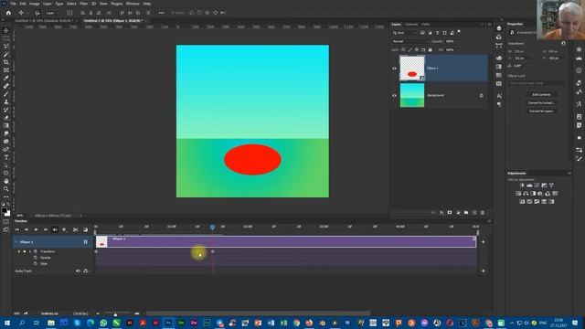Select the Move tool in the toolbox
The image size is (585, 329).
[6, 30]
